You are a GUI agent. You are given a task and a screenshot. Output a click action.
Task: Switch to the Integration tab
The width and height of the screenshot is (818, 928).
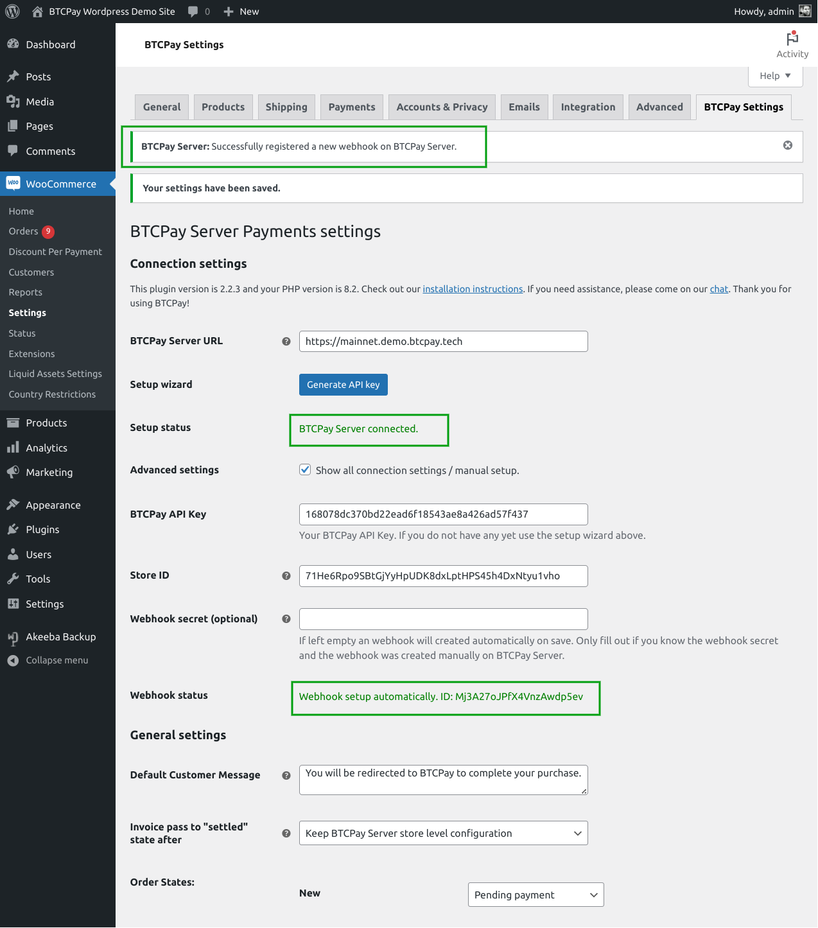coord(588,107)
